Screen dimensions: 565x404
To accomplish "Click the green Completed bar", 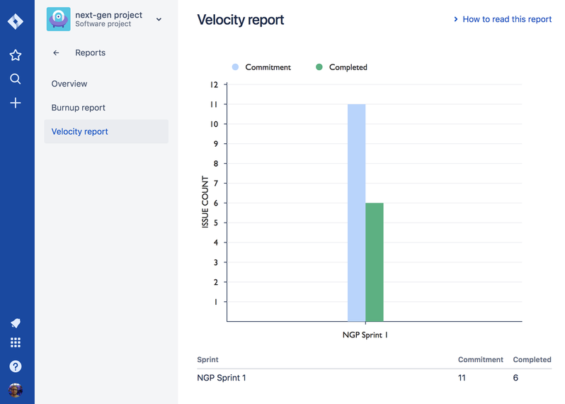I will point(375,262).
